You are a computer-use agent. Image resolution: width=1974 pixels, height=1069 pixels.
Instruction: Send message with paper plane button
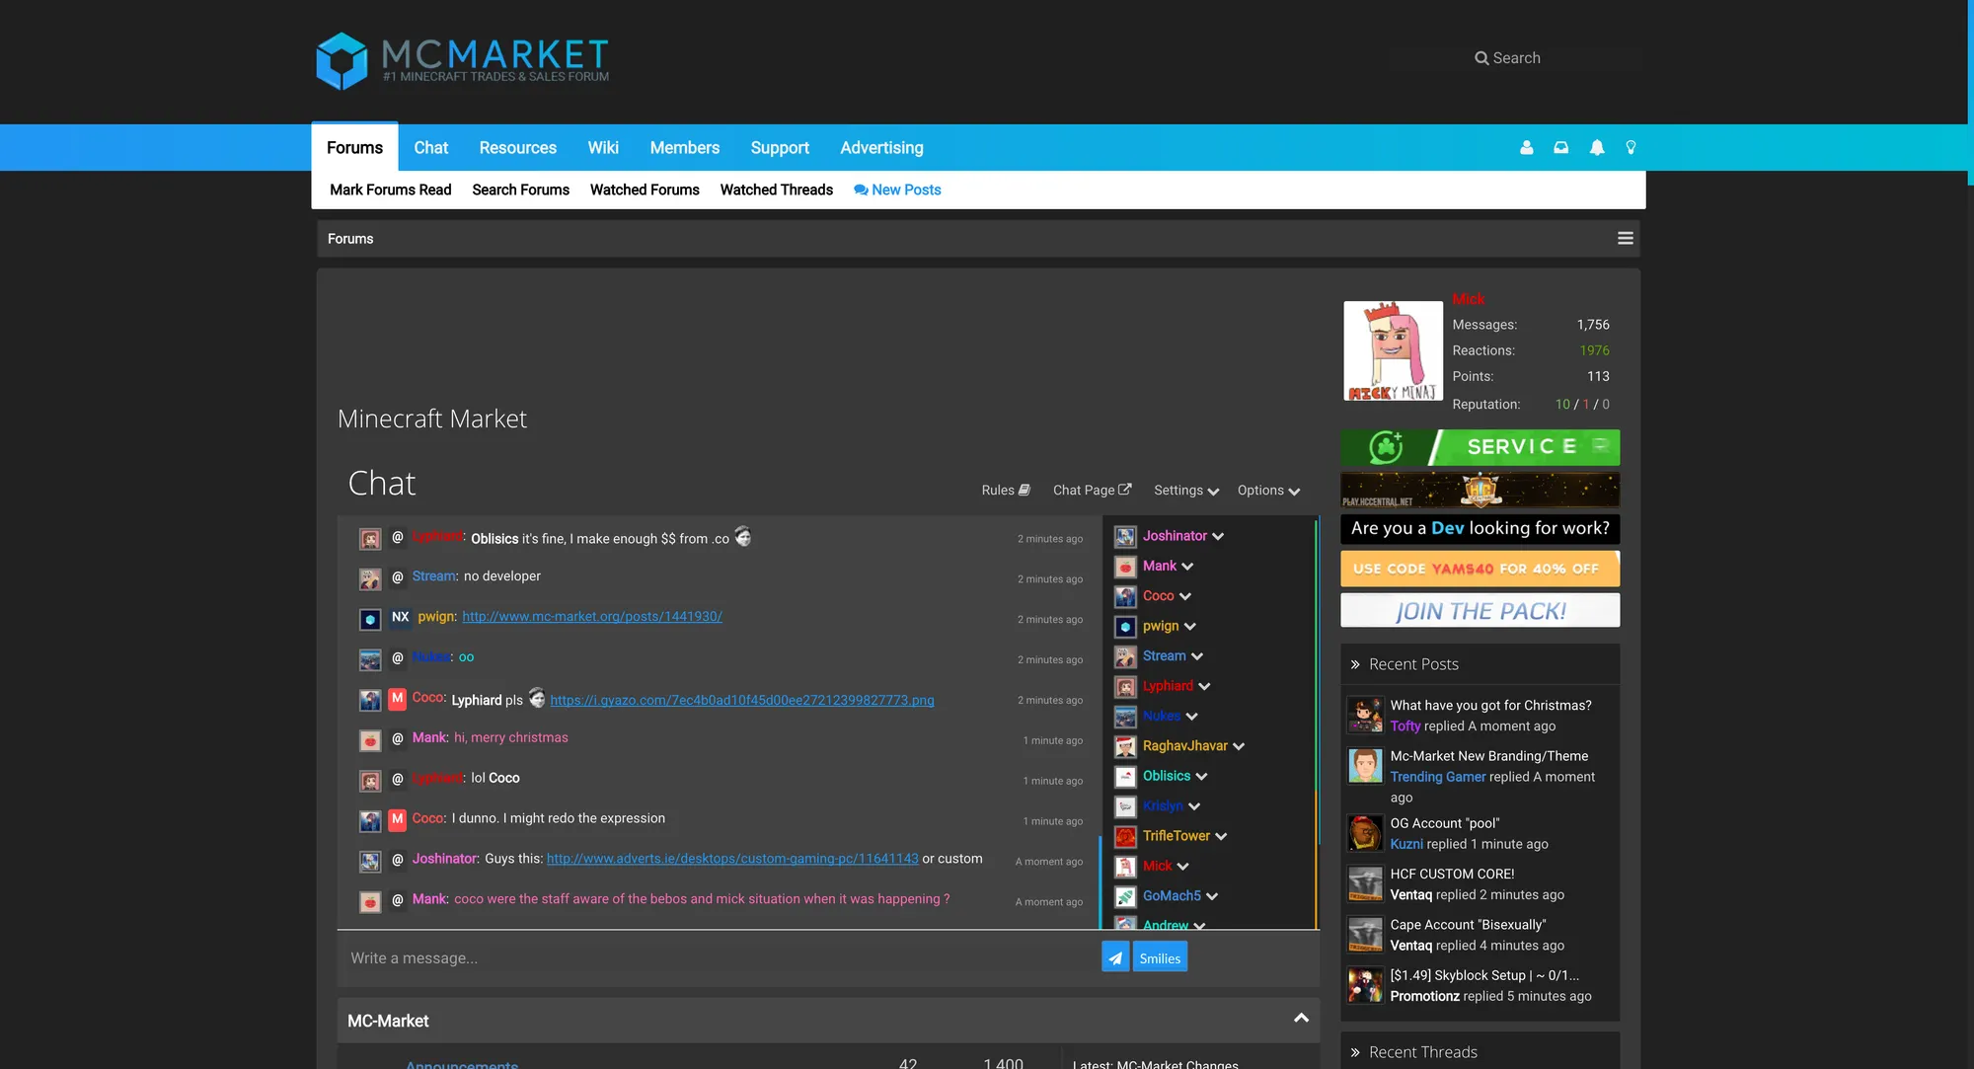coord(1115,957)
